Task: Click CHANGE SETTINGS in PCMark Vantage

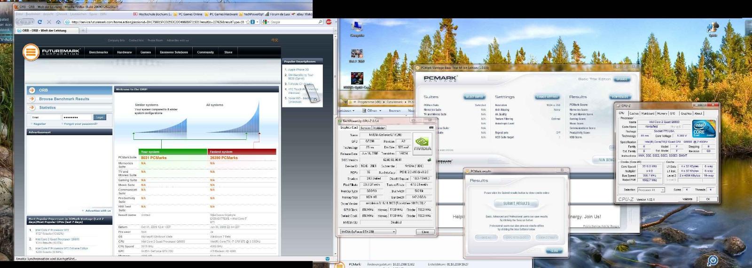Action: click(x=547, y=97)
